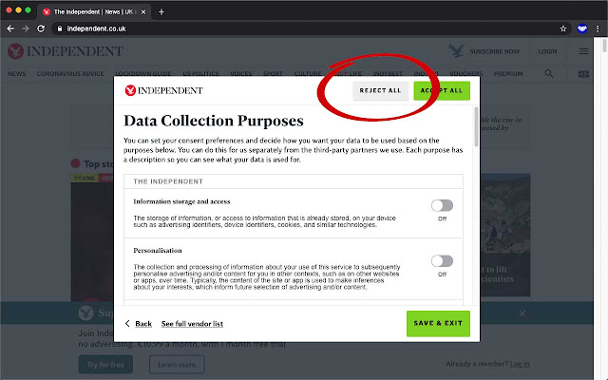Click the Back link in dialog

(x=143, y=324)
